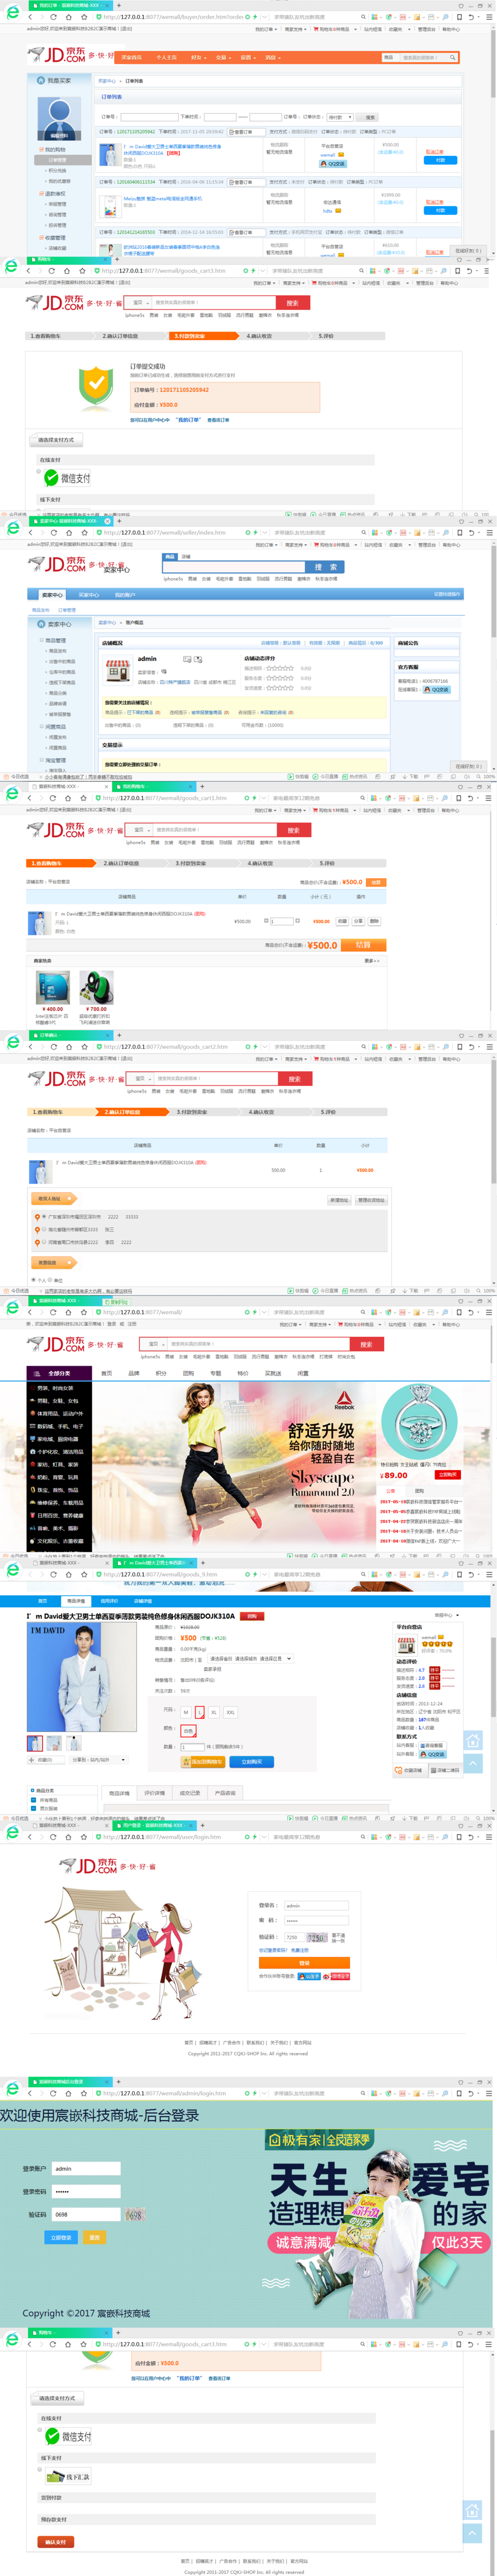Click the 登录账户 field on admin login

[x=86, y=2169]
